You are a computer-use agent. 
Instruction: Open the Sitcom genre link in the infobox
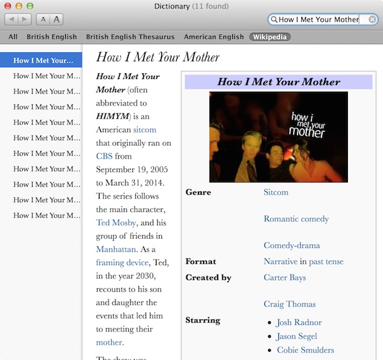click(276, 192)
